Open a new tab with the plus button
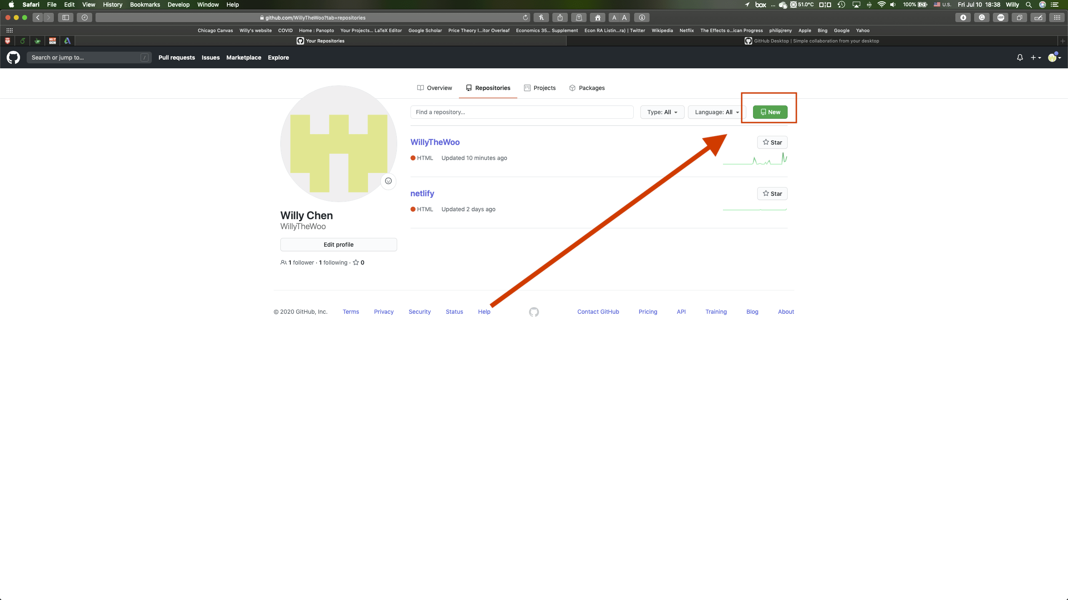This screenshot has width=1068, height=600. click(1063, 41)
